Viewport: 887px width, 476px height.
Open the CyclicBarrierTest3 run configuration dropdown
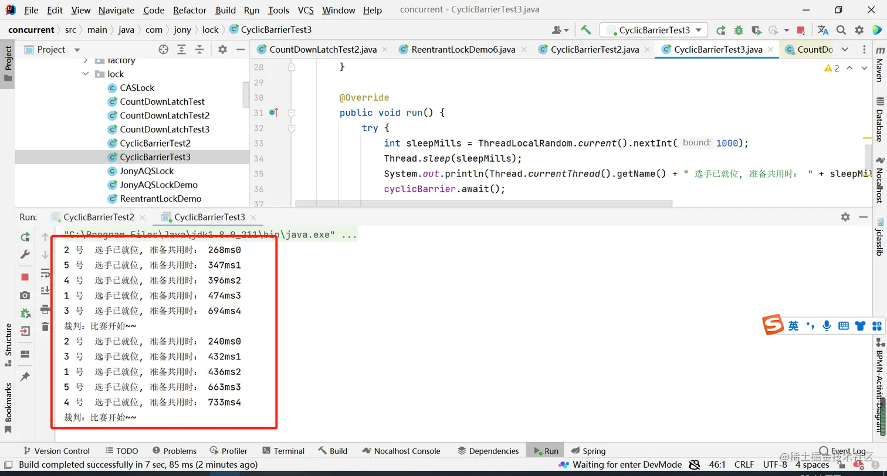click(x=654, y=30)
